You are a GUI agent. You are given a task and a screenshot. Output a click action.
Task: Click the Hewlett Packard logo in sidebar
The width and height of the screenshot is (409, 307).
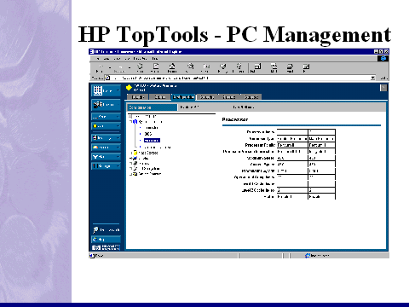click(107, 247)
